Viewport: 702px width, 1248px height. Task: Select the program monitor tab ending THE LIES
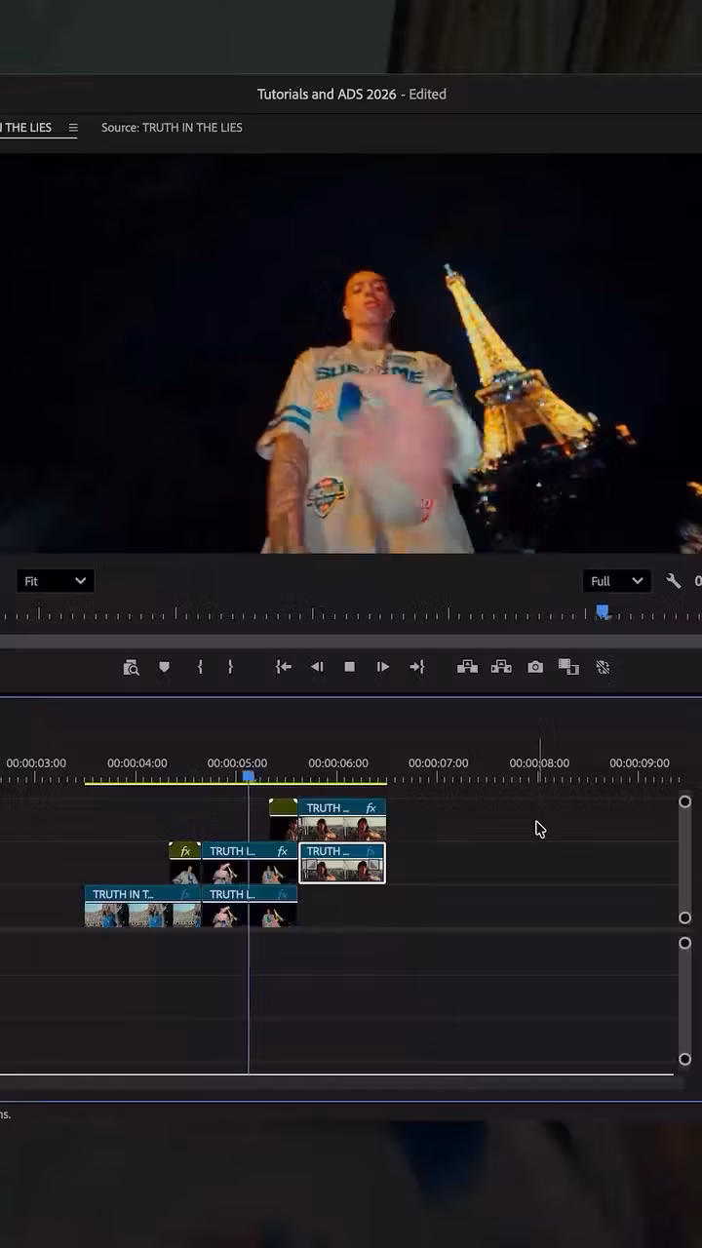coord(26,128)
